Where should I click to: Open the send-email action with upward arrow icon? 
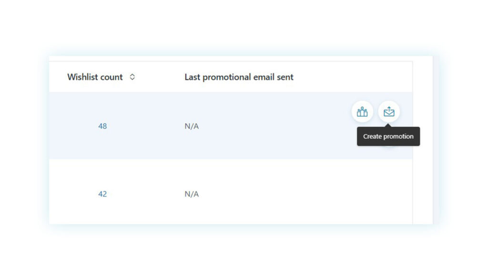tap(389, 112)
